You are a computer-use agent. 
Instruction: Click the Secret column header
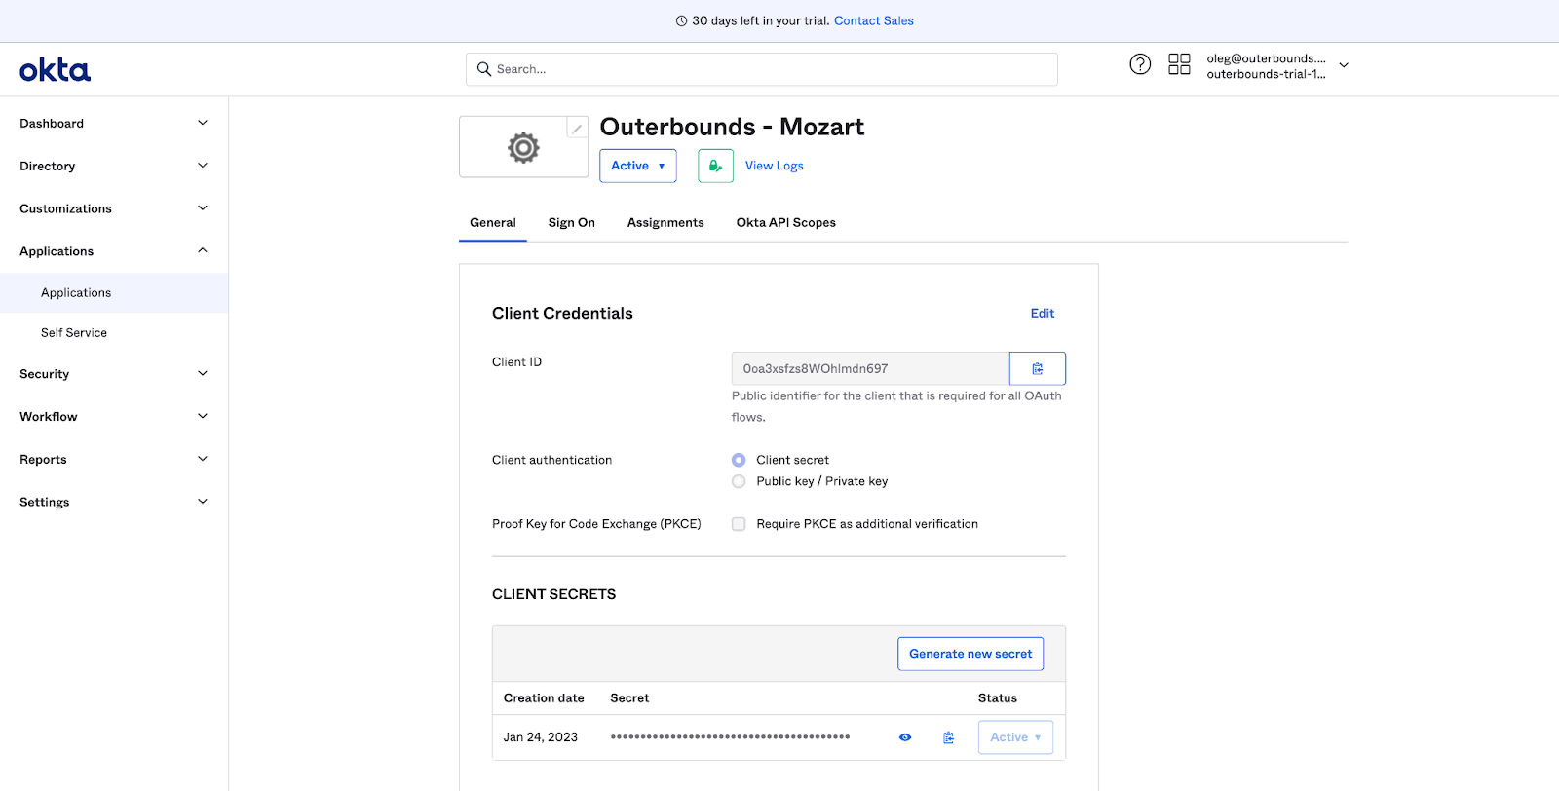coord(629,698)
